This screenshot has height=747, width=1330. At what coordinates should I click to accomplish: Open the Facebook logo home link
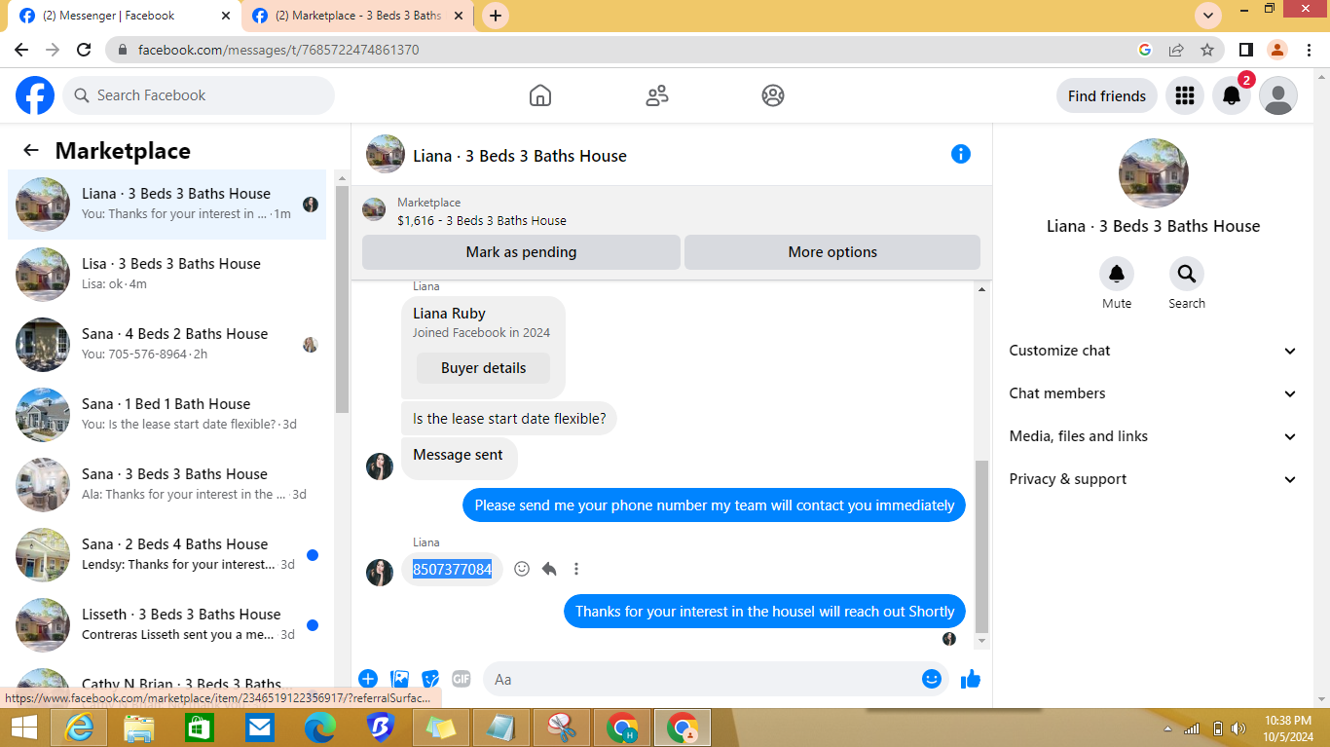(35, 95)
